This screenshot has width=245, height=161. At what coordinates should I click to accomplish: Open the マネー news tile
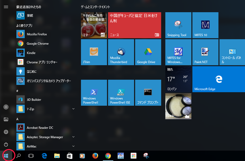click(x=94, y=25)
